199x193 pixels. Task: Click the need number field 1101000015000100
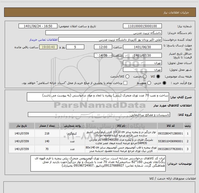142,26
